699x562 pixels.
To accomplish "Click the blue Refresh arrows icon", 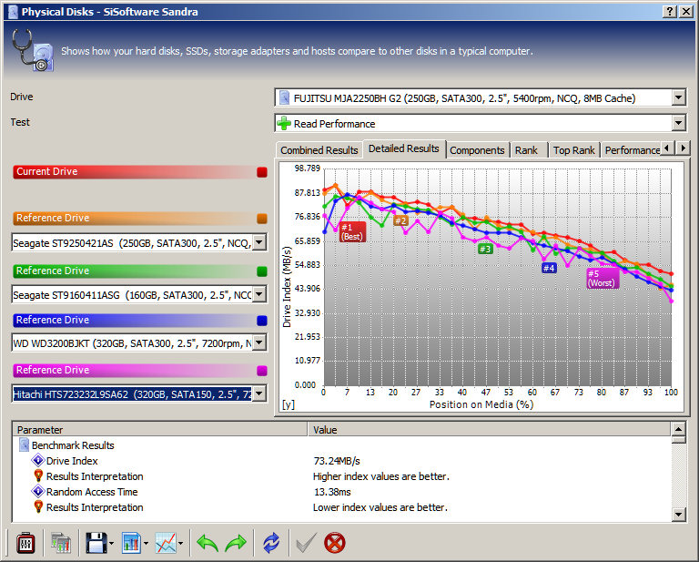I will click(x=271, y=543).
